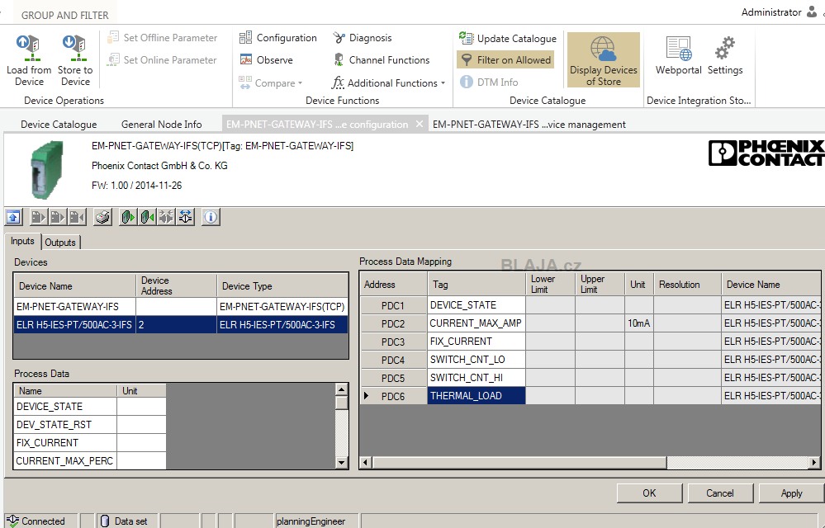
Task: Select DEVICE_STATE in Process Data list
Action: (x=65, y=407)
